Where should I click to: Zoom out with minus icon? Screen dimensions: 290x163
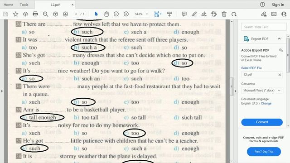[116, 14]
